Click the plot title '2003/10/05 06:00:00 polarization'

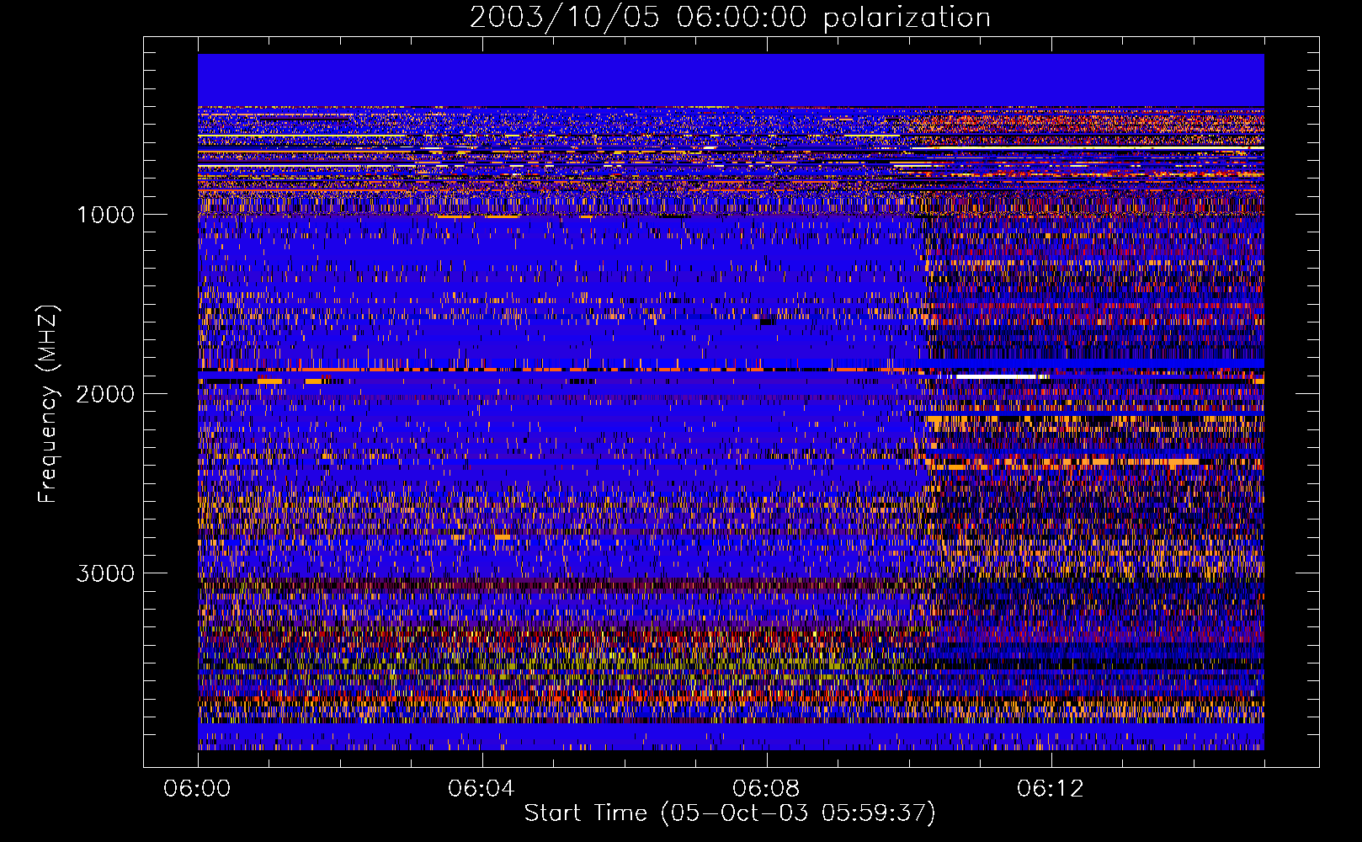tap(730, 18)
